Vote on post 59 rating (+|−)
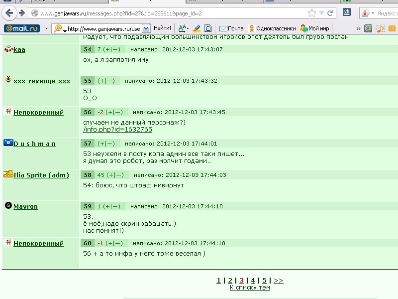Image resolution: width=398 pixels, height=299 pixels. click(111, 206)
